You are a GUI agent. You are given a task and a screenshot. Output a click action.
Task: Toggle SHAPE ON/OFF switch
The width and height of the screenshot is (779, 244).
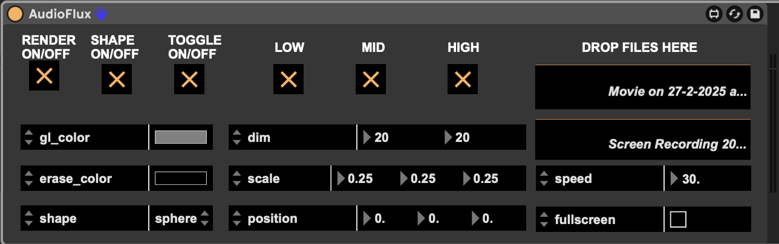click(117, 79)
